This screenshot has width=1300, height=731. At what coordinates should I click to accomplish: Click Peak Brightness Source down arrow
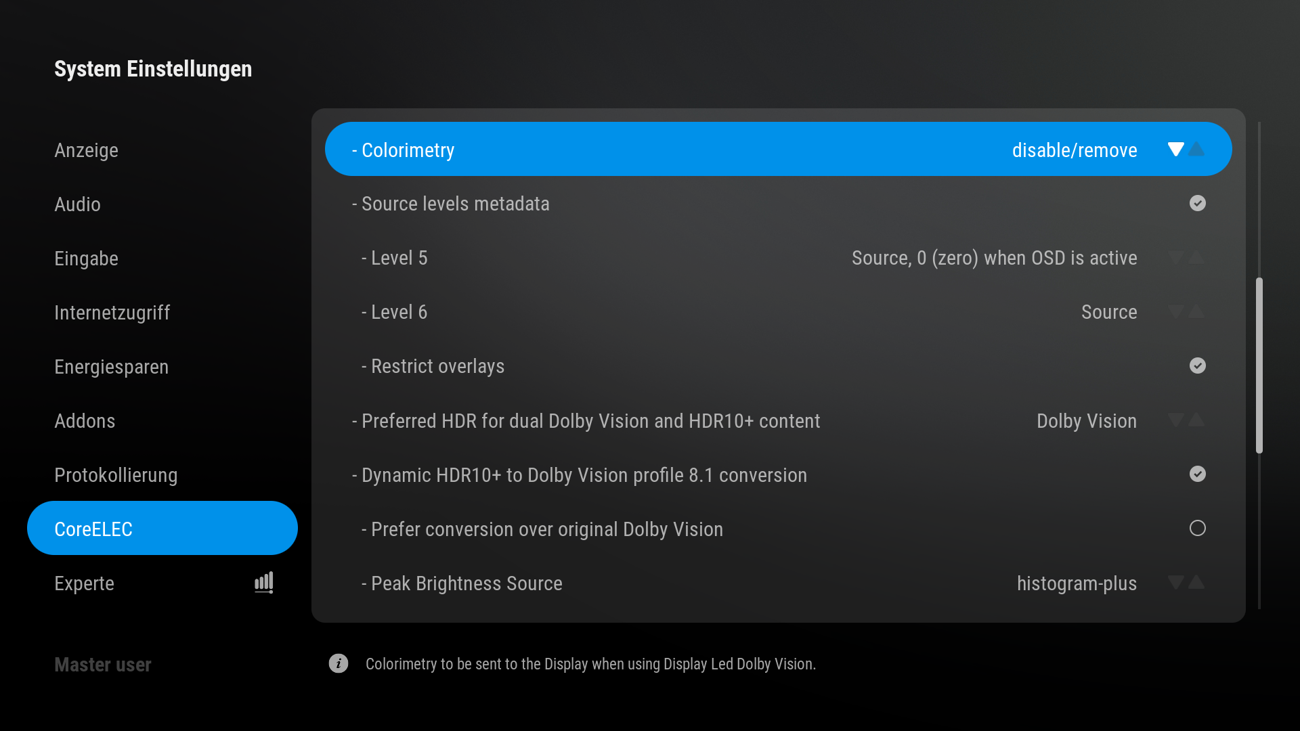(x=1176, y=582)
